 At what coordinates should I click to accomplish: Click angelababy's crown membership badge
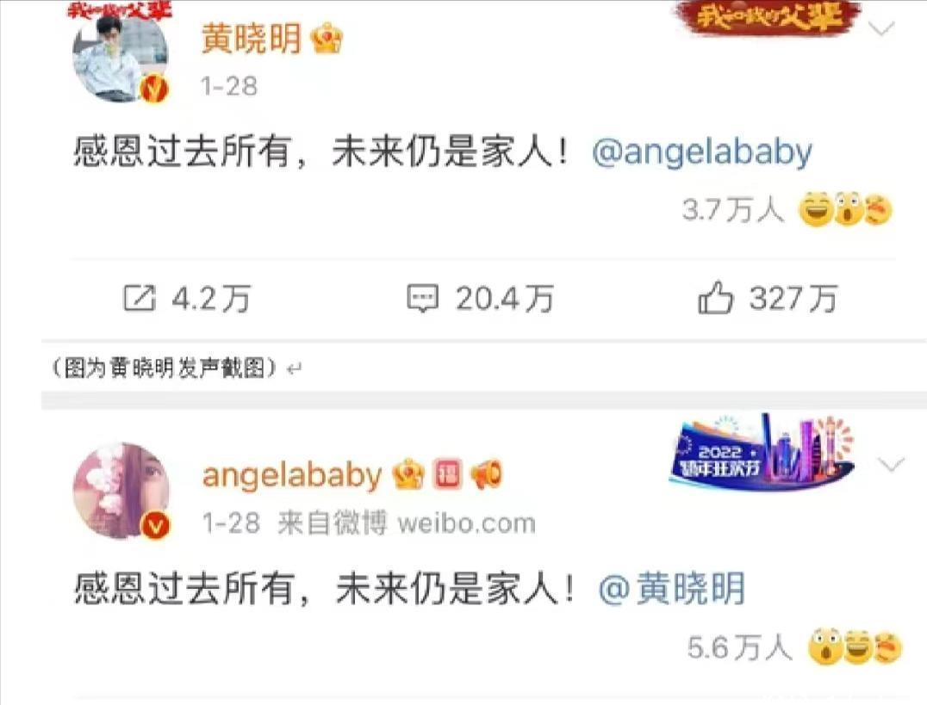pos(409,474)
